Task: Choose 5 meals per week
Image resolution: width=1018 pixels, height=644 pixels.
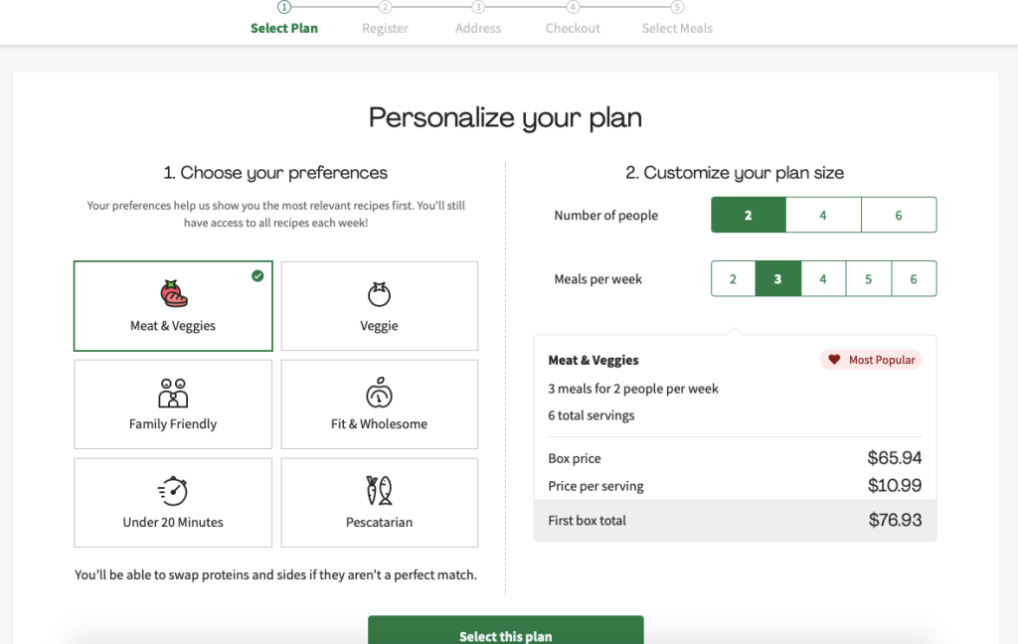Action: (x=868, y=279)
